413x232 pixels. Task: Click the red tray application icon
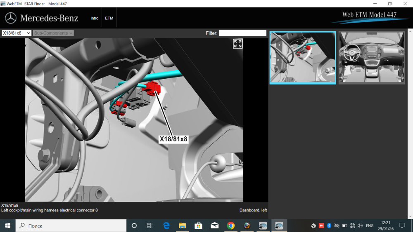(x=321, y=226)
